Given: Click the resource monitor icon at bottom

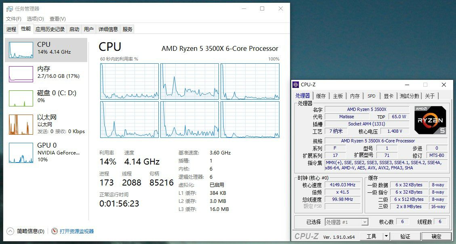Looking at the screenshot, I should [x=55, y=231].
